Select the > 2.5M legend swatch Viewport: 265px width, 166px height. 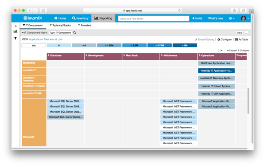[134, 45]
